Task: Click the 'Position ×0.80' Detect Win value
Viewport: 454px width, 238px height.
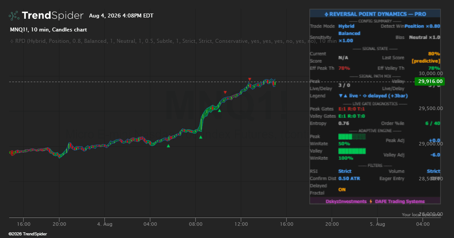Action: coord(422,26)
